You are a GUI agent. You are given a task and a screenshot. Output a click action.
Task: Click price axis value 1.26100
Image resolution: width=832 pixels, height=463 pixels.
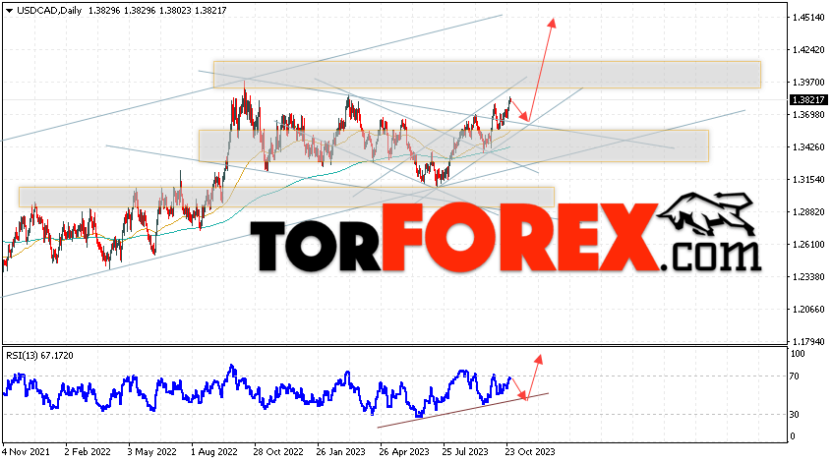(808, 244)
